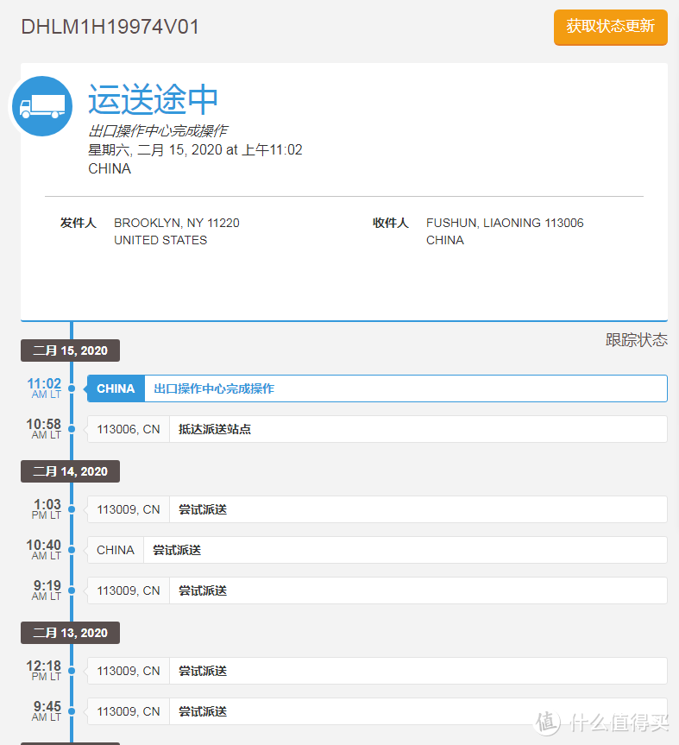The width and height of the screenshot is (679, 745).
Task: Select the 10:40 AM CHINA 尝试派送 row
Action: (x=377, y=550)
